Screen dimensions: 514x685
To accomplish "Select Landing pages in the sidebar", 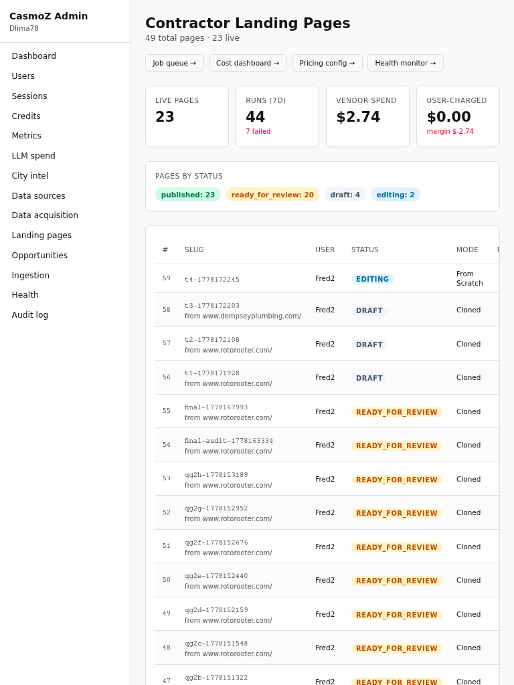I will (x=41, y=235).
